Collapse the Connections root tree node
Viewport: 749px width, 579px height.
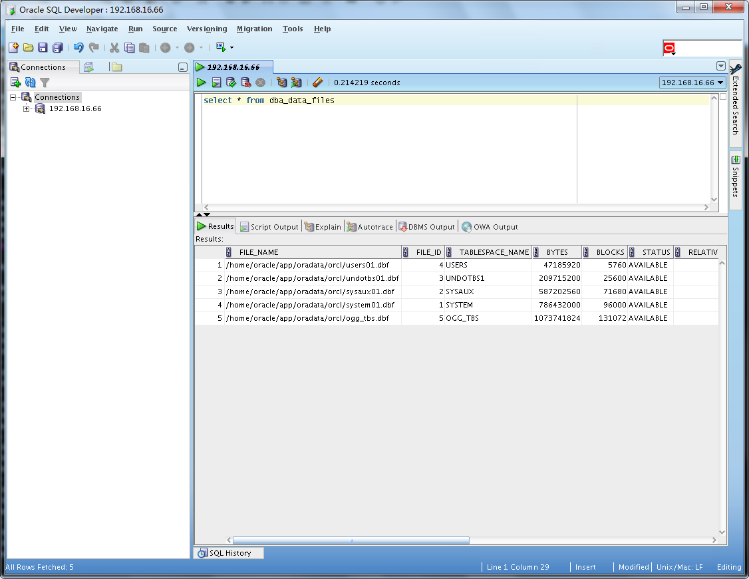point(13,97)
